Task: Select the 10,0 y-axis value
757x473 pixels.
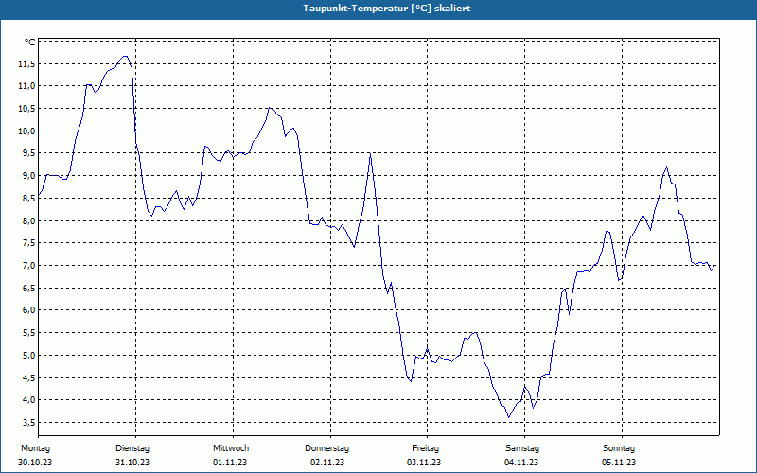Action: (x=27, y=131)
